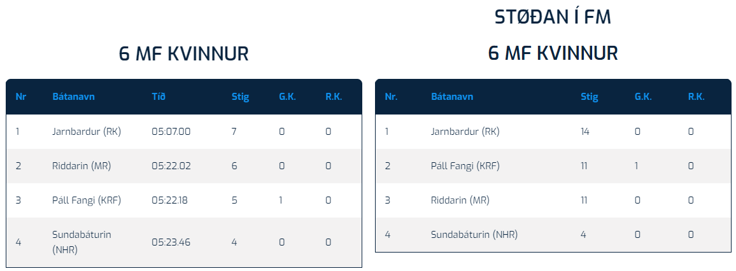Select Jarnbardur (RK) in the left table
The image size is (736, 271).
(87, 132)
